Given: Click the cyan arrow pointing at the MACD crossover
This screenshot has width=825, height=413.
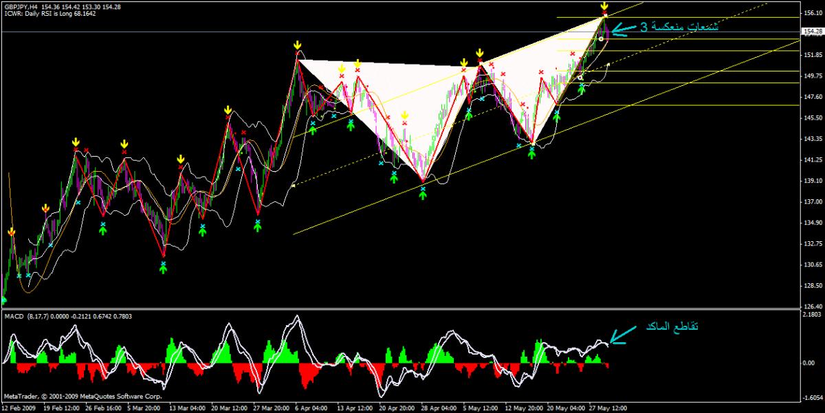Looking at the screenshot, I should click(x=621, y=334).
